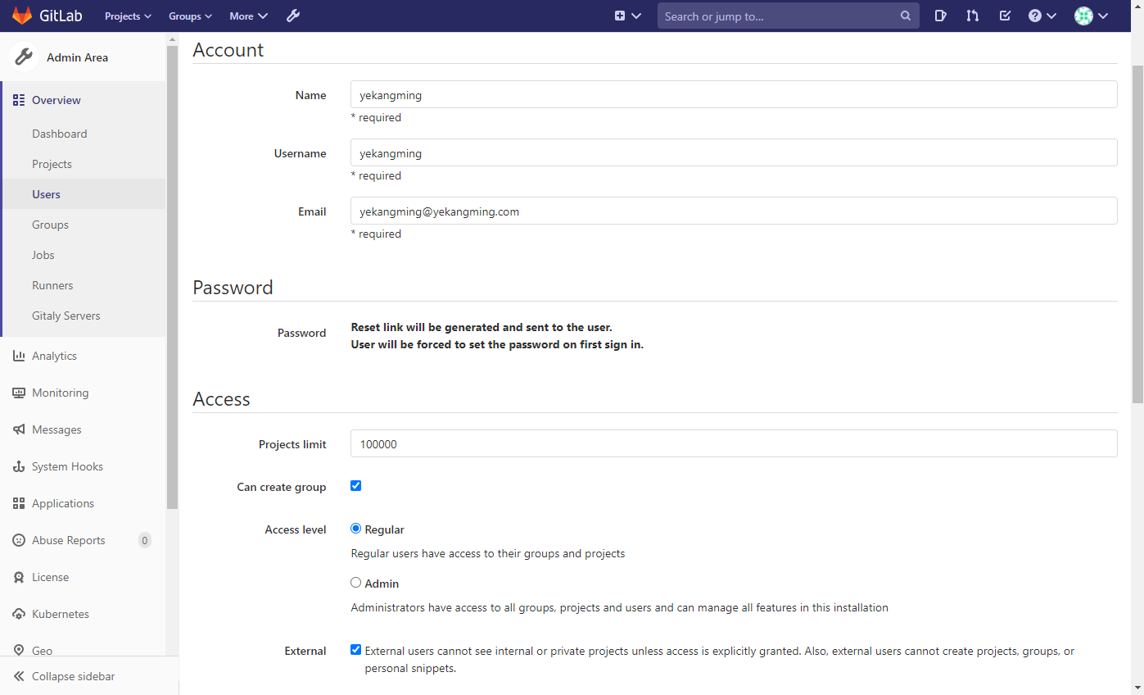Image resolution: width=1144 pixels, height=695 pixels.
Task: Open Abuse Reports
Action: [68, 539]
